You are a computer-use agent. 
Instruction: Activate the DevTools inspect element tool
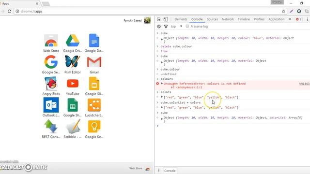(159, 19)
